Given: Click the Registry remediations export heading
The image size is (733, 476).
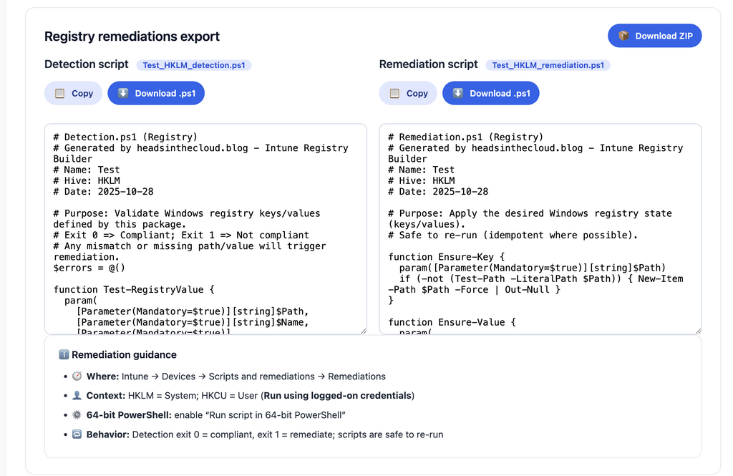Looking at the screenshot, I should coord(132,37).
